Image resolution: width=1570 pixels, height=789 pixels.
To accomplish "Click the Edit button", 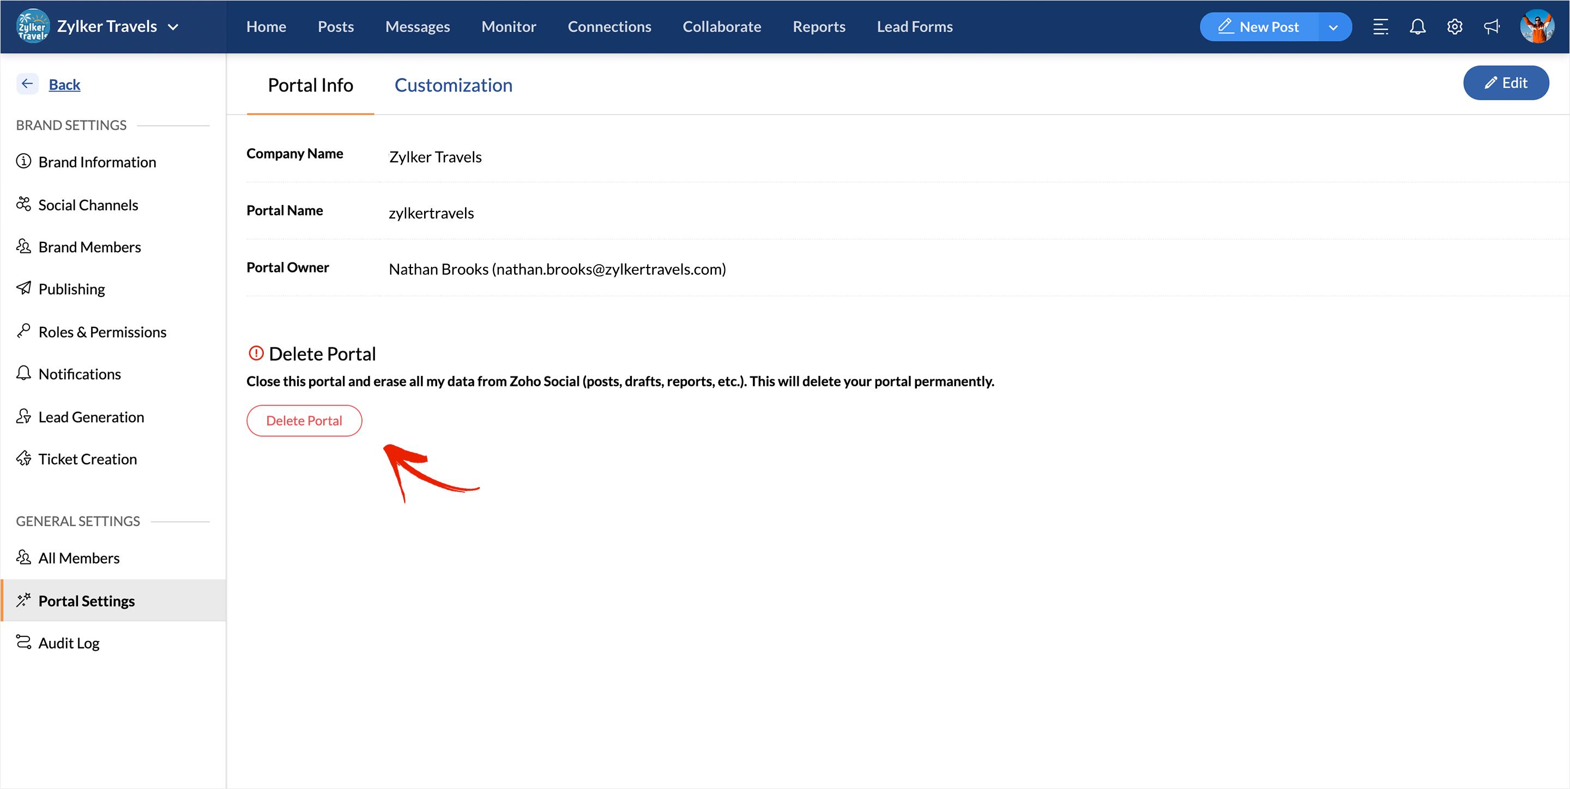I will pos(1505,83).
